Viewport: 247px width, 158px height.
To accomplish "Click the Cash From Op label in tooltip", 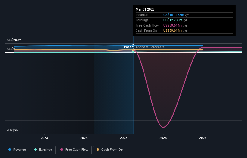I will pos(146,31).
